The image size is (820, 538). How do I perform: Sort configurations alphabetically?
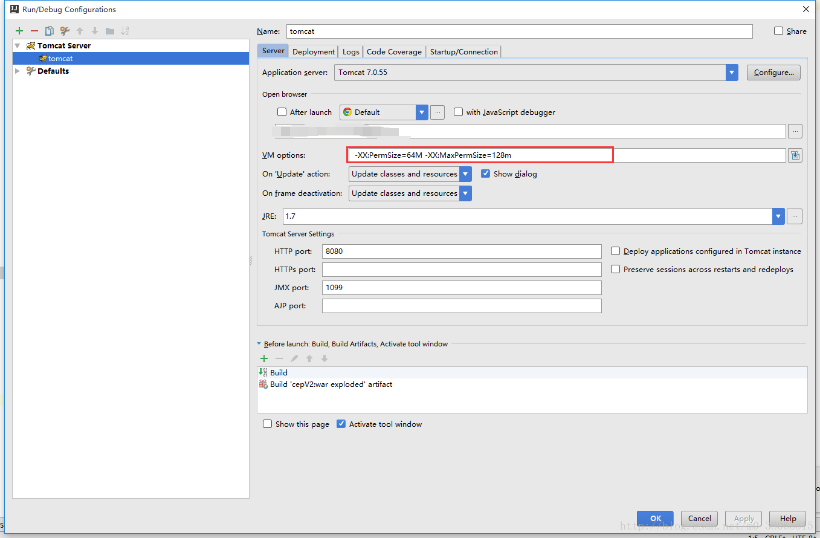125,31
